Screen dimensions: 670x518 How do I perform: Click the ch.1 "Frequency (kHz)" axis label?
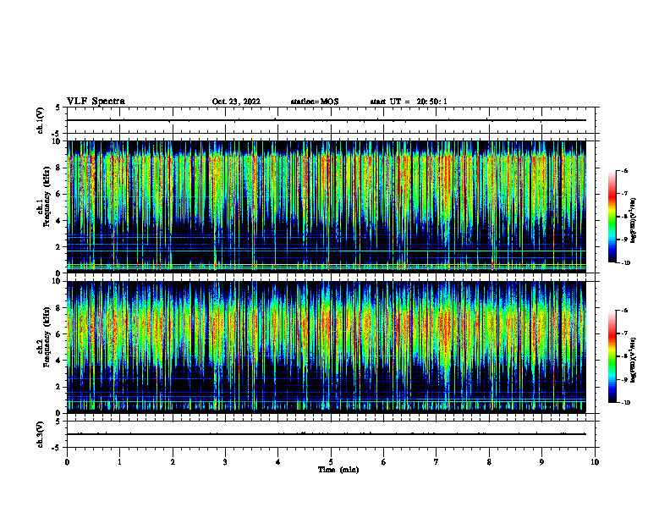(x=47, y=197)
